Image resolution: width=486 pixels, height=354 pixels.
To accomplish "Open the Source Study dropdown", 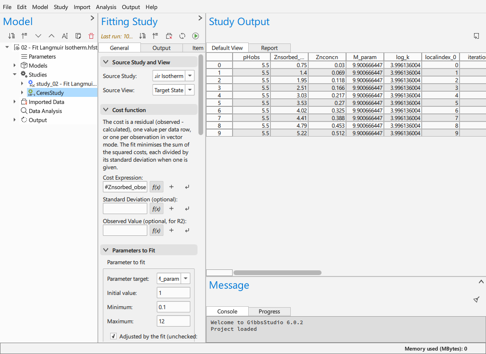I will [x=190, y=76].
